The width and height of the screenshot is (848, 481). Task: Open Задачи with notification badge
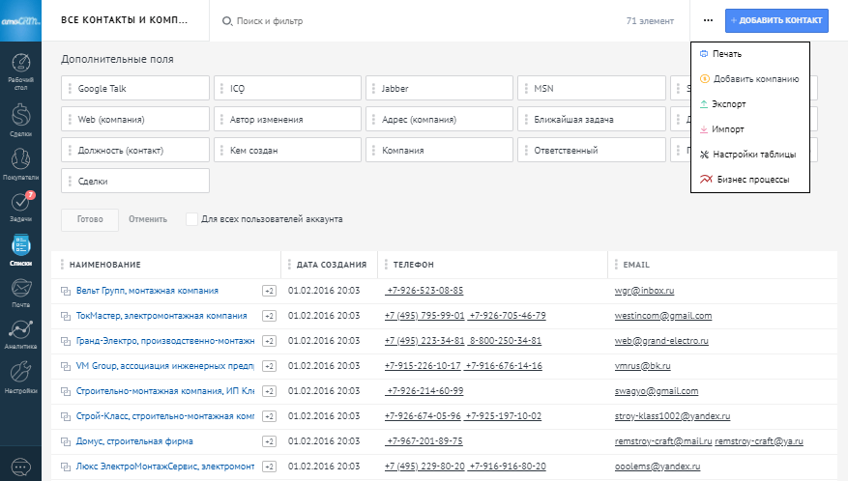(20, 208)
